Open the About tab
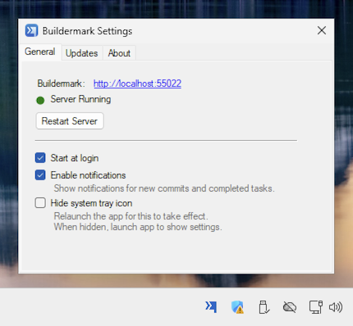This screenshot has width=353, height=326. [119, 53]
